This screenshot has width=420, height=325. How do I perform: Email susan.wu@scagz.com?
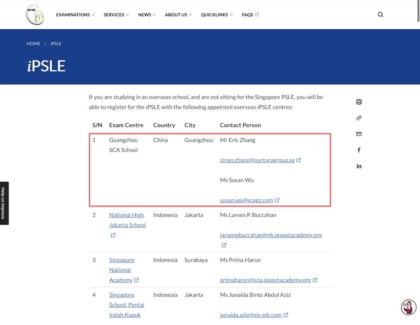tap(246, 200)
